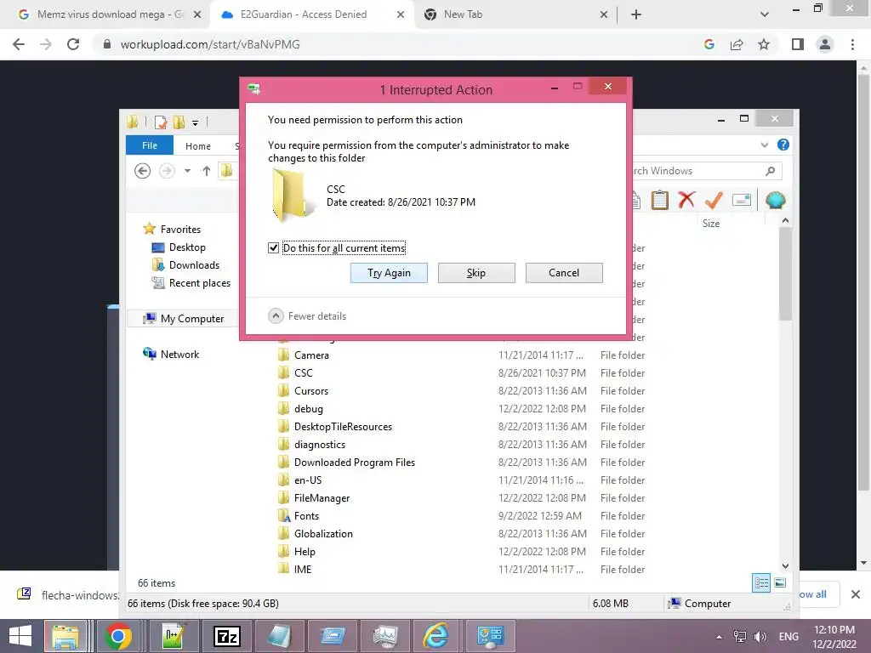Screen dimensions: 871x653
Task: Open Notepad++ from the taskbar
Action: click(x=173, y=636)
